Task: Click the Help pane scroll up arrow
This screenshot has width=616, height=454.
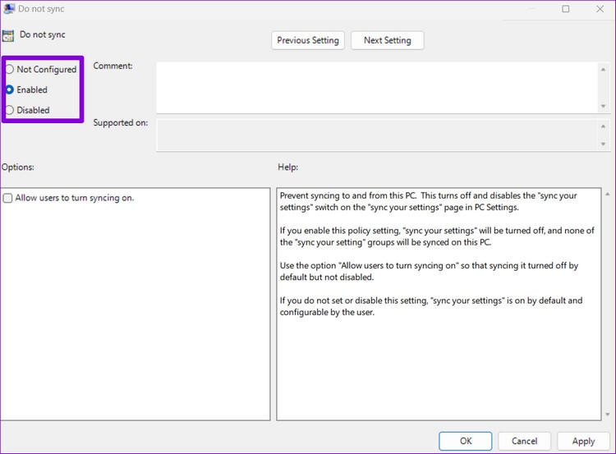Action: 608,194
